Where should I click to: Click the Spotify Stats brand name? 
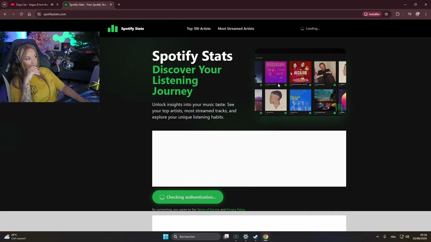click(x=132, y=29)
